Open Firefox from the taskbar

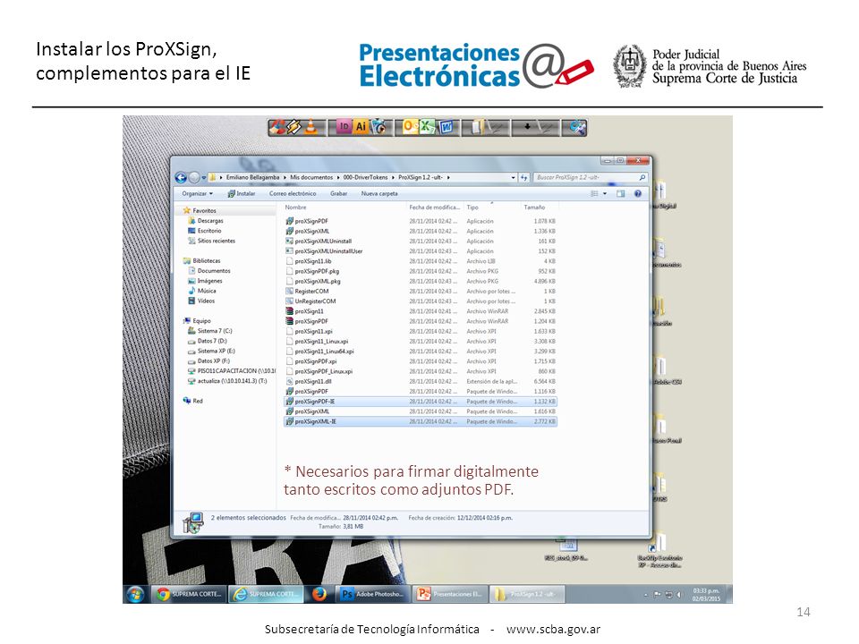click(319, 594)
